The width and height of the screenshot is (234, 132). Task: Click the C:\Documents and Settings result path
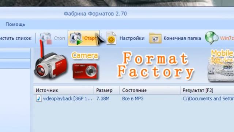coord(208,99)
